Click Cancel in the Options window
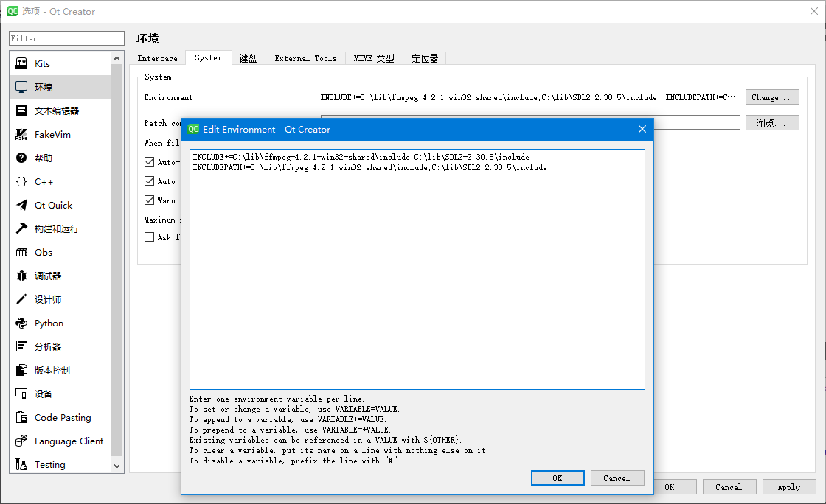826x504 pixels. [x=729, y=487]
